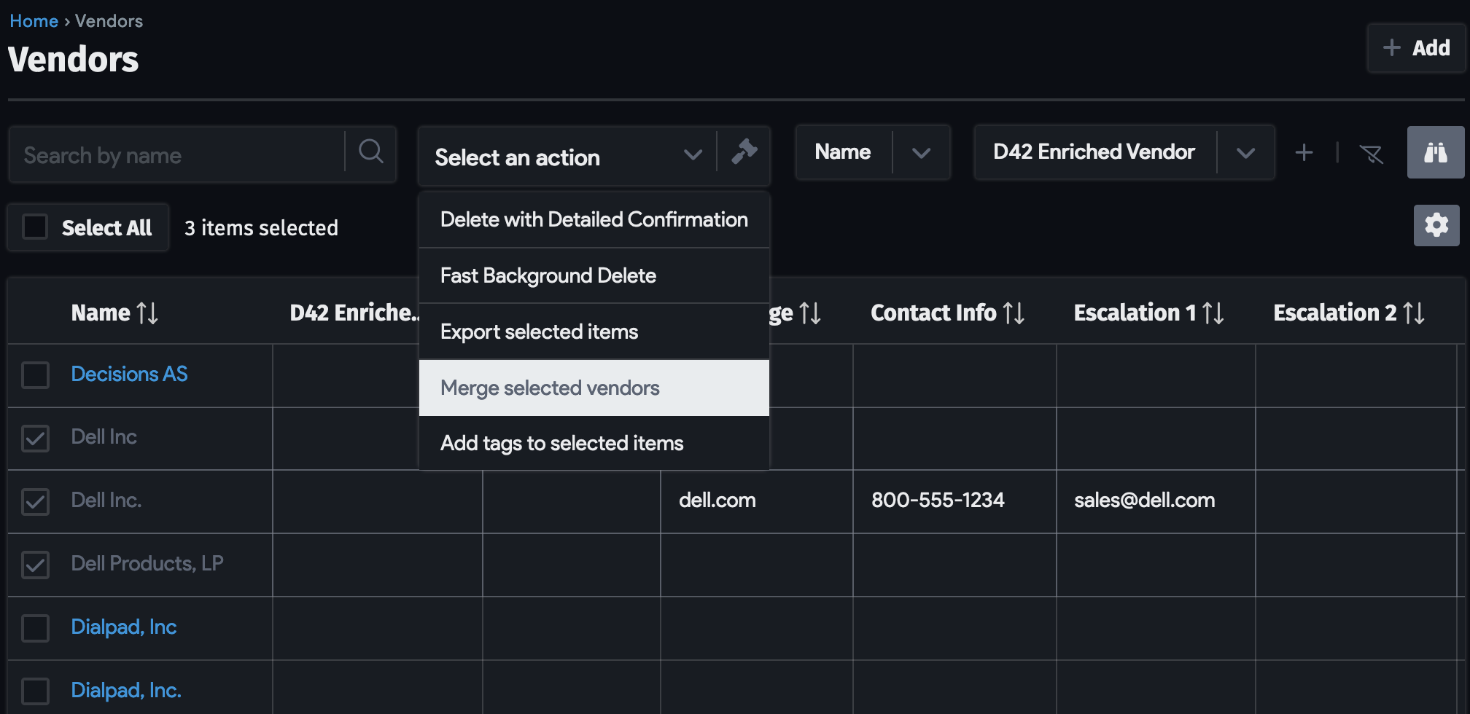Expand the D42 Enriched Vendor dropdown
This screenshot has width=1470, height=714.
1245,152
